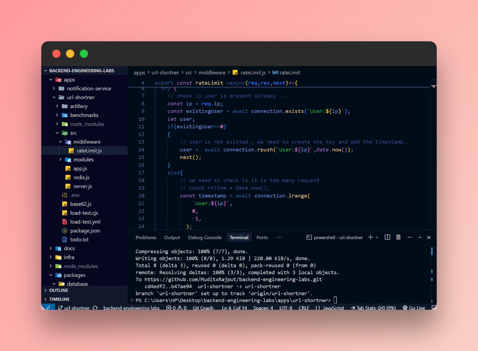The height and width of the screenshot is (351, 478).
Task: Click the modules folder icon
Action: [68, 159]
